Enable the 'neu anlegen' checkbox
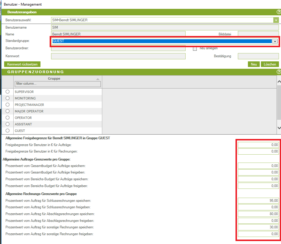Viewport: 281px width, 244px height. click(x=195, y=49)
